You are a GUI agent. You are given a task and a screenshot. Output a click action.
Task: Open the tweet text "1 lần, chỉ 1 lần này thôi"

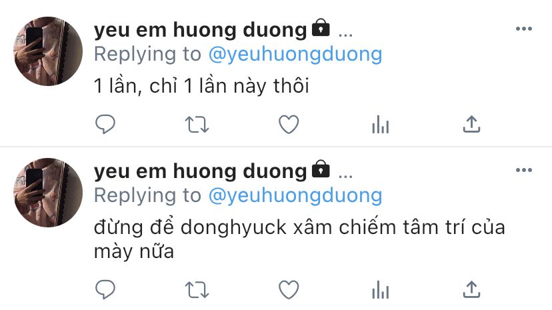pos(201,86)
